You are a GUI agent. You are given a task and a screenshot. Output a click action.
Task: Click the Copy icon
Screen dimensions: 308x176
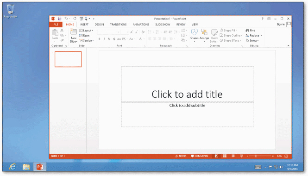62,35
